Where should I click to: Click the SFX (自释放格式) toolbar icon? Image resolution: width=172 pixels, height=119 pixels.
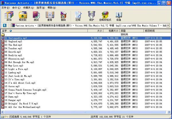click(x=105, y=16)
